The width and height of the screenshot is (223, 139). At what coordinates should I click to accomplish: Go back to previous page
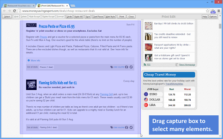5,11
